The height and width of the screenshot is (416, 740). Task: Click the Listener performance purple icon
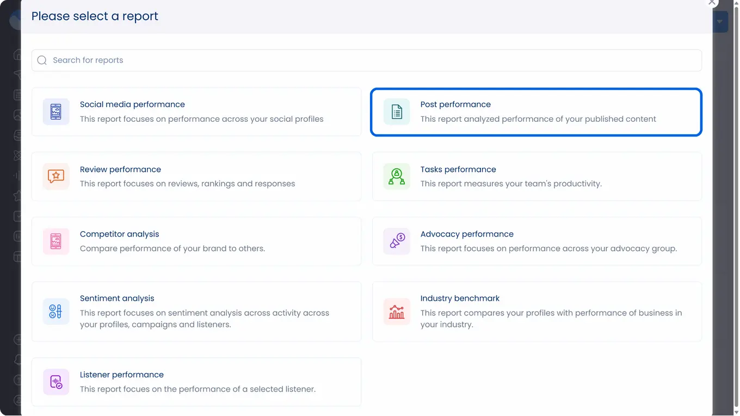click(56, 382)
